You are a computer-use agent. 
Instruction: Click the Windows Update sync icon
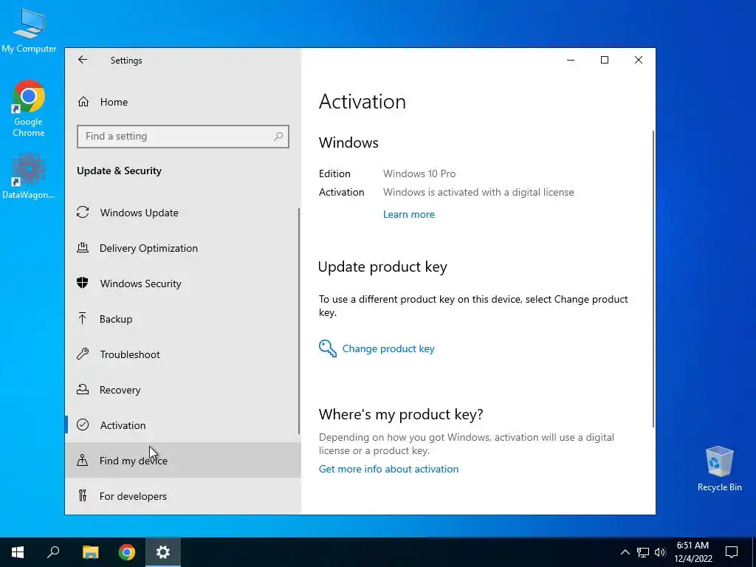(x=83, y=212)
